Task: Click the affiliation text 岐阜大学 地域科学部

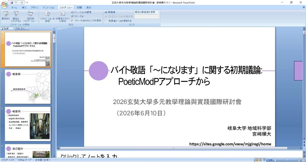Action: pyautogui.click(x=249, y=128)
